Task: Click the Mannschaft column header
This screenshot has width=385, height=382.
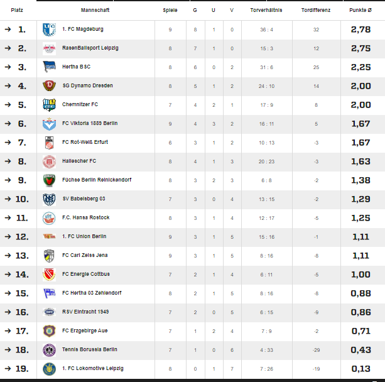Action: point(95,11)
